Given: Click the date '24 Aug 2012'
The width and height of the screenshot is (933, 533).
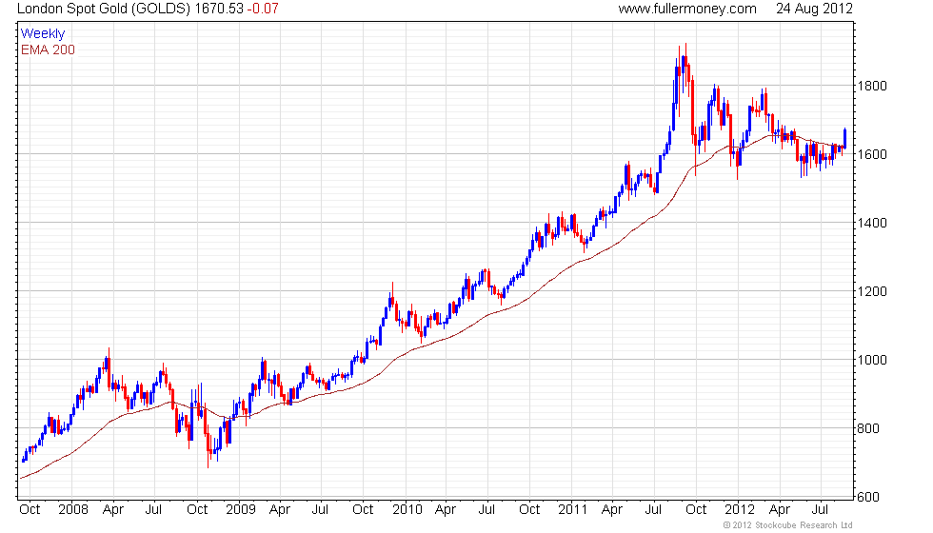Looking at the screenshot, I should click(814, 9).
